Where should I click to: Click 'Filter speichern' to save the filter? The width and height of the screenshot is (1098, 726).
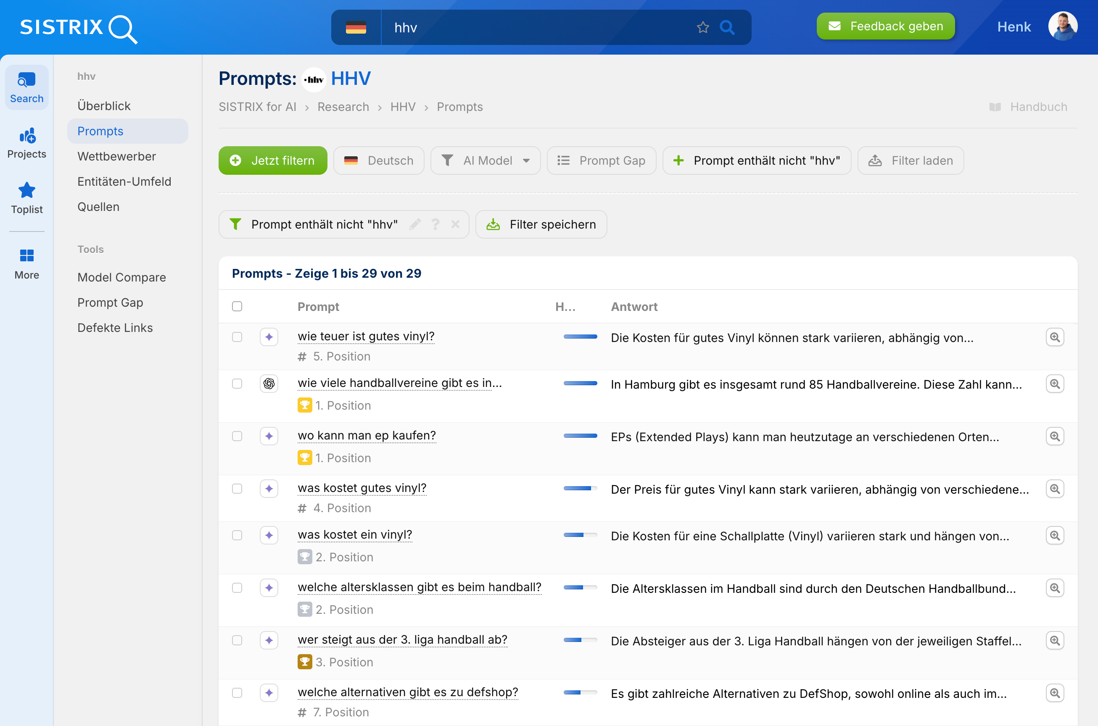tap(541, 224)
